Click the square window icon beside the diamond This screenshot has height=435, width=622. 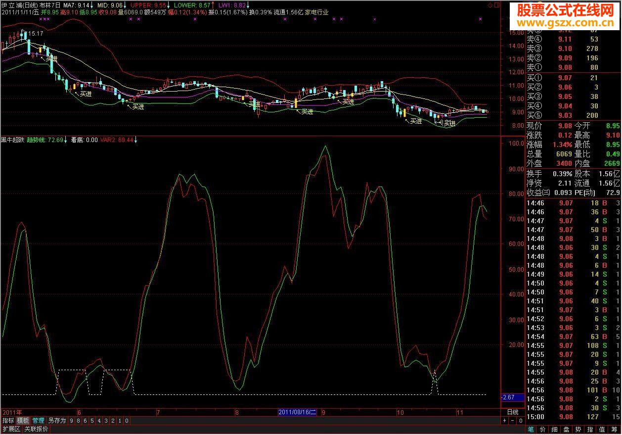[496, 4]
